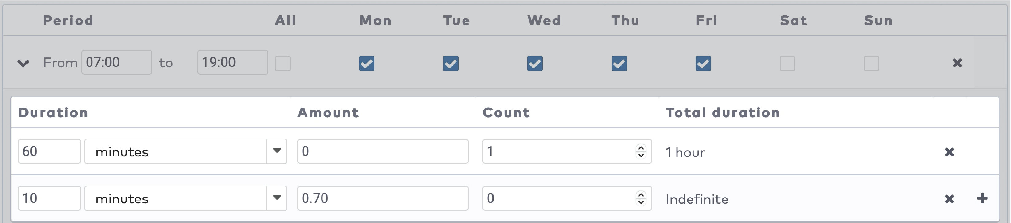This screenshot has width=1011, height=223.
Task: Open the unit dropdown for the 10 duration row
Action: click(276, 198)
